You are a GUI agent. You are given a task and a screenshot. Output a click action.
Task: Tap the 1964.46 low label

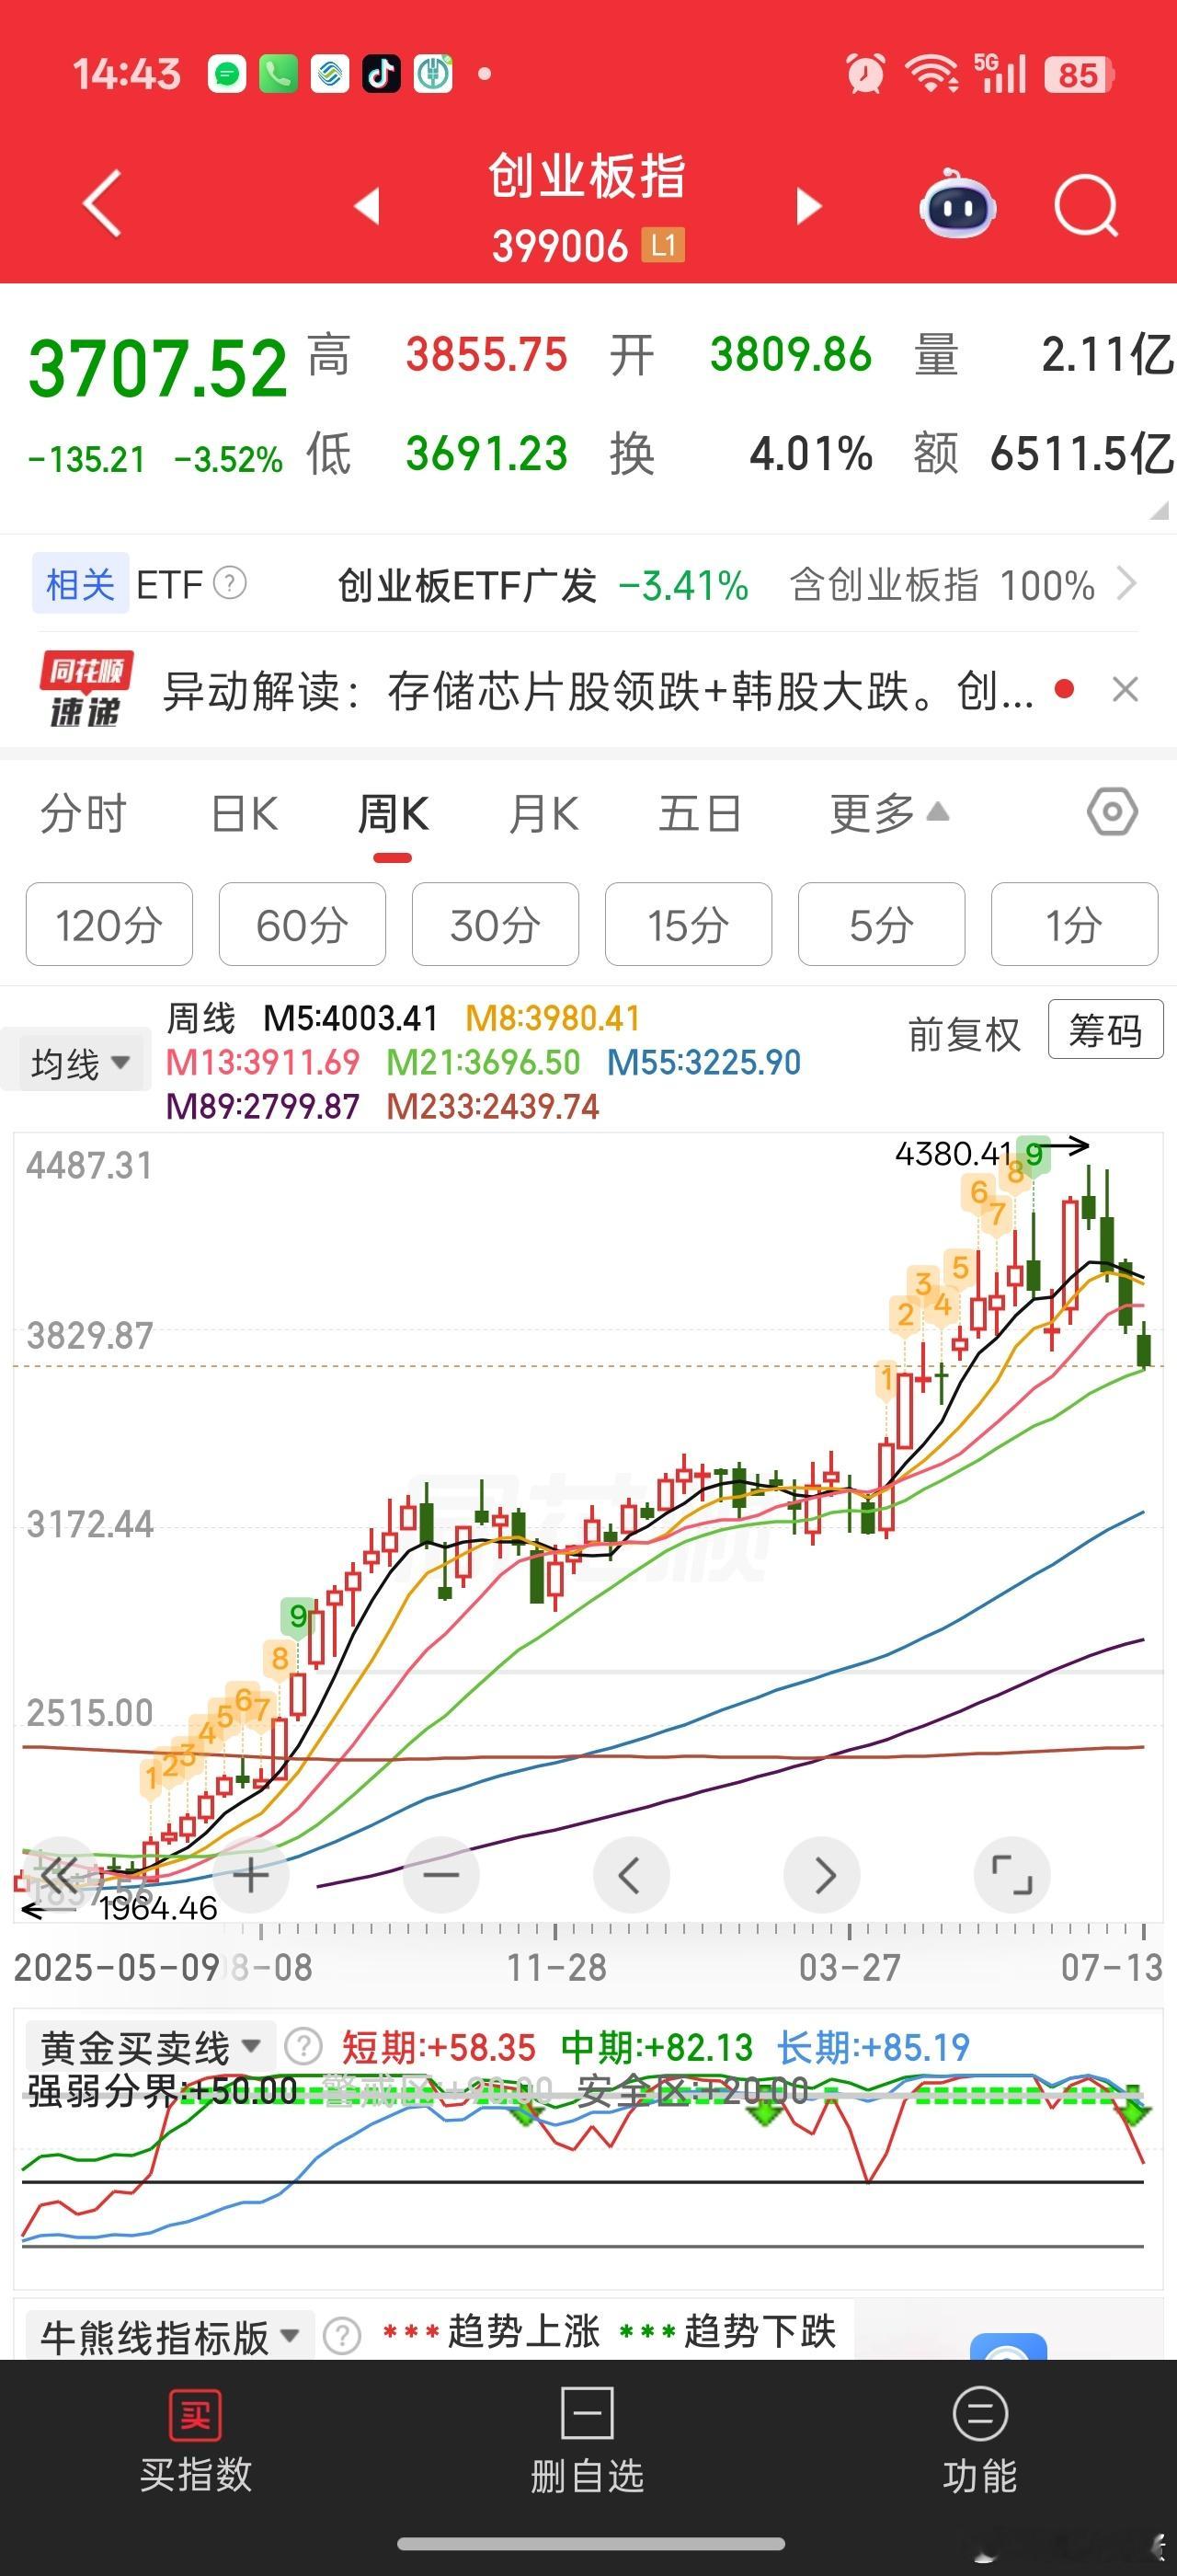point(158,1908)
